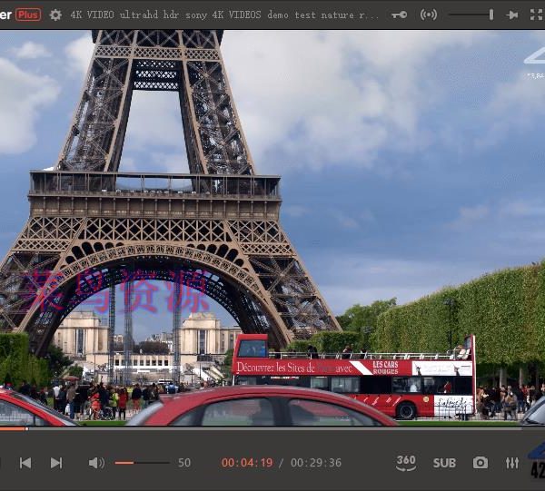Click the volume level value 50
This screenshot has height=491, width=545.
(184, 463)
